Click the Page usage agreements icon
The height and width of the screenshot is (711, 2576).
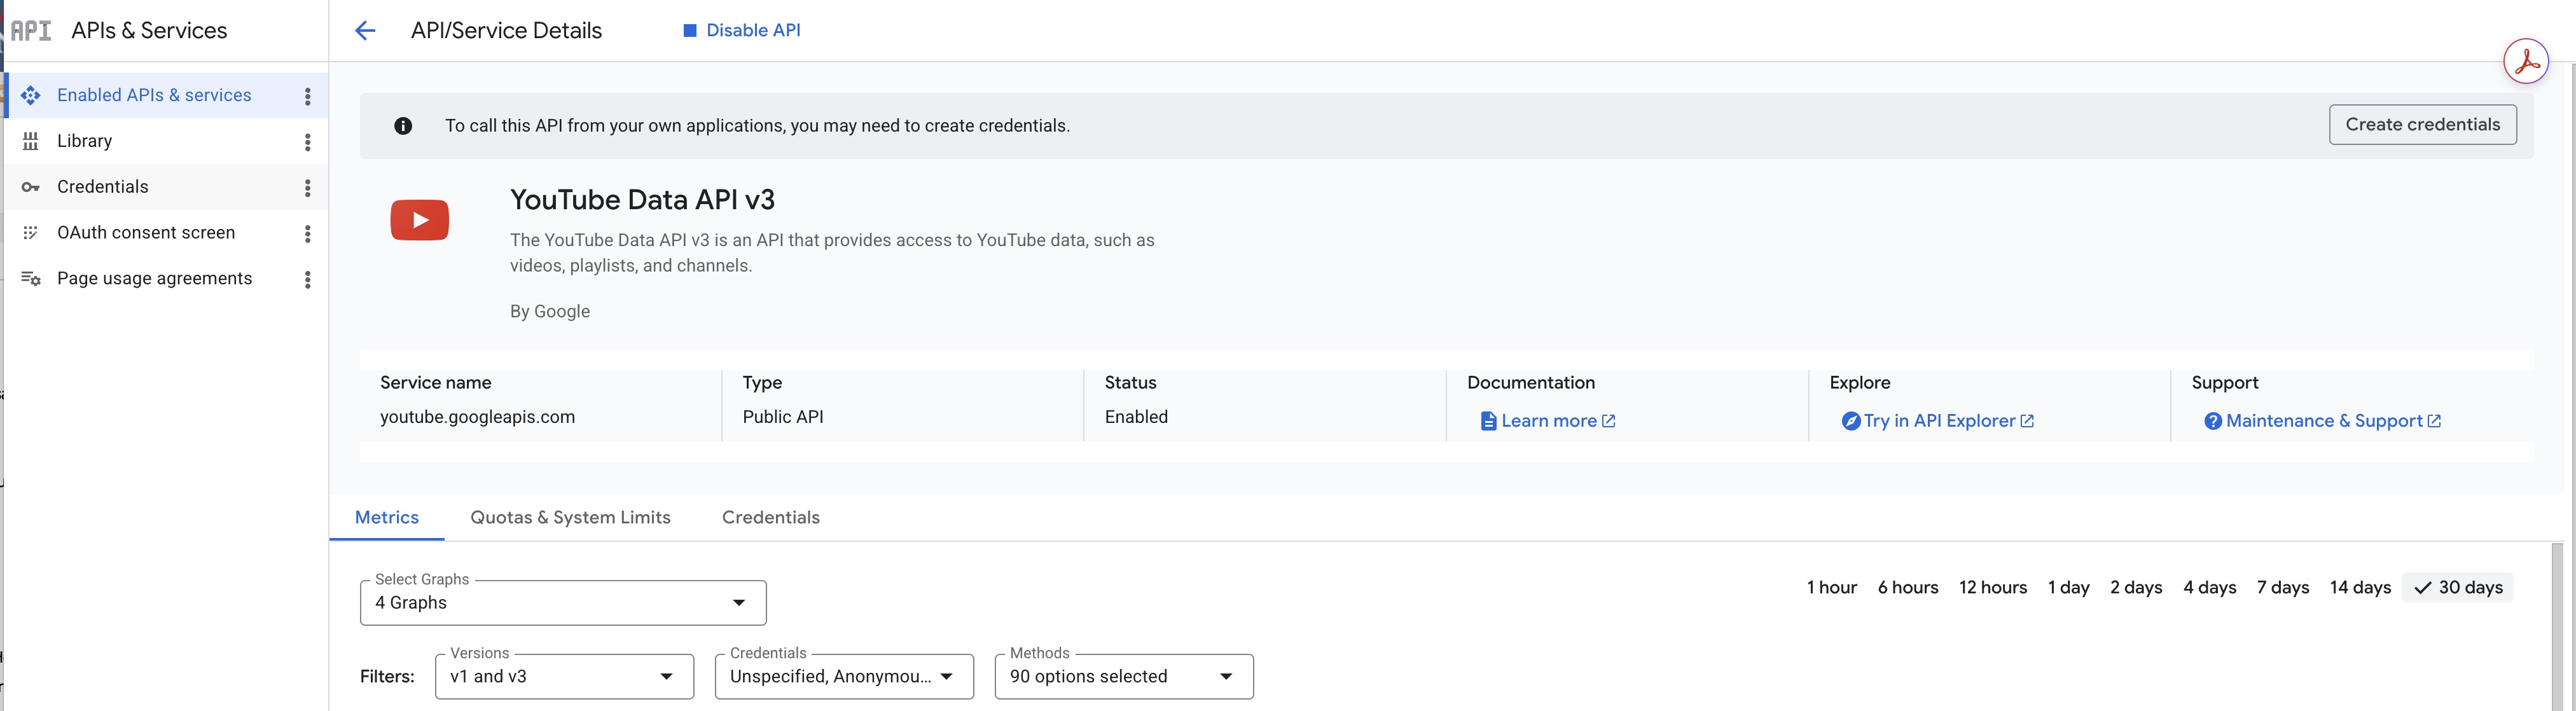31,279
